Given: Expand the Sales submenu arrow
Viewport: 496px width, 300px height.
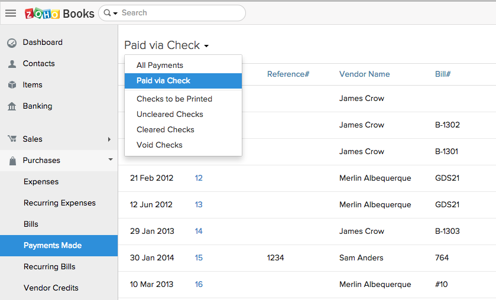Looking at the screenshot, I should pyautogui.click(x=109, y=139).
